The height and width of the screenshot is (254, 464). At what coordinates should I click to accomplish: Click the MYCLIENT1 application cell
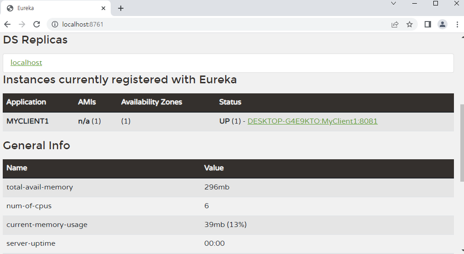pyautogui.click(x=27, y=121)
